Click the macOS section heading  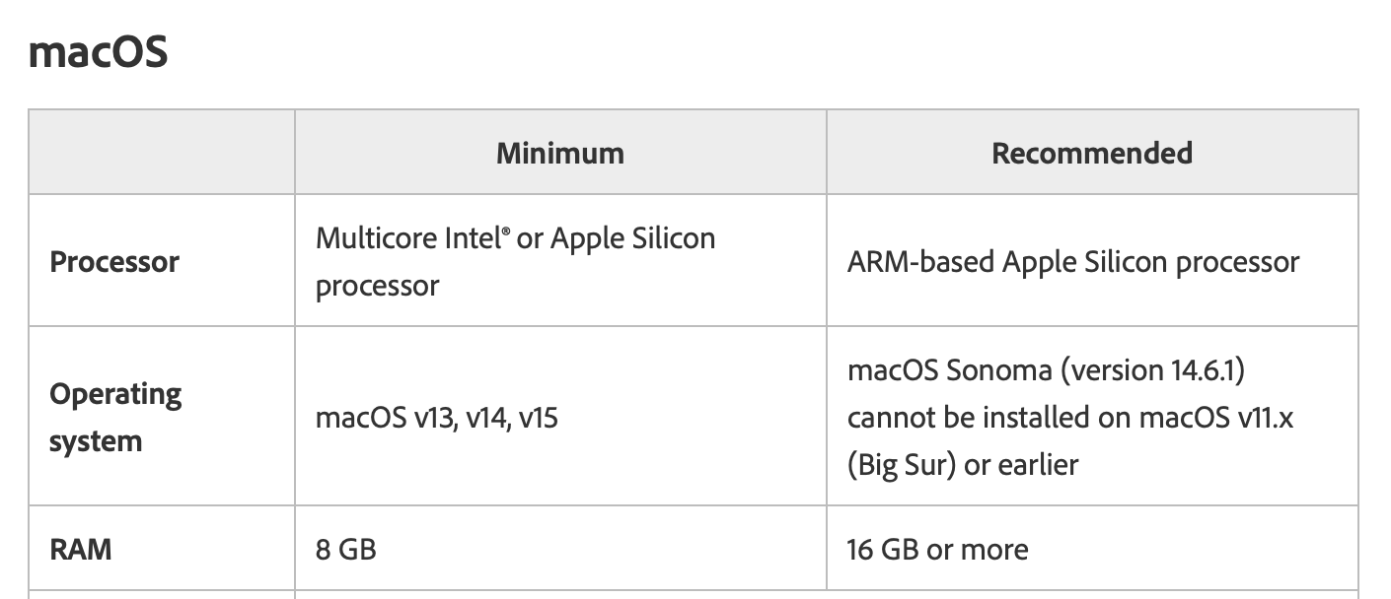(x=98, y=51)
